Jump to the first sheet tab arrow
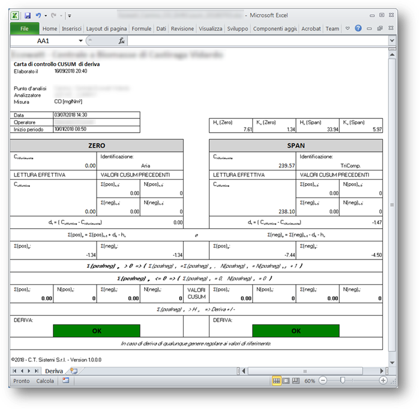 (x=15, y=371)
